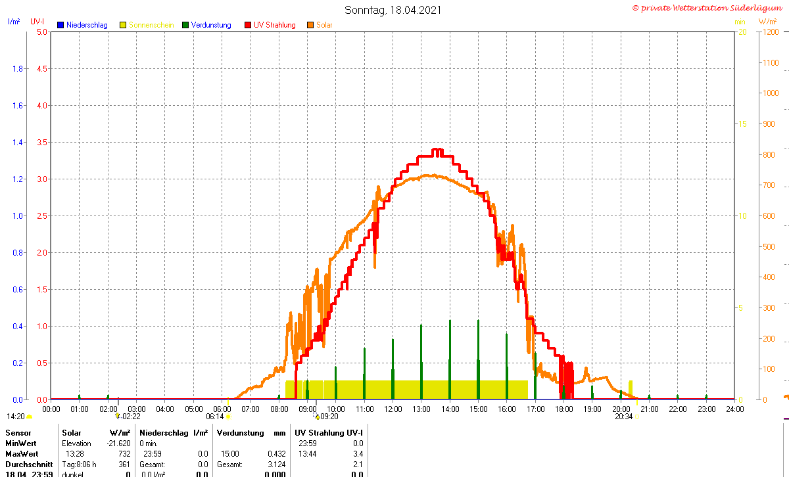
Task: Click the marker icon beside 09:20
Action: coord(317,416)
